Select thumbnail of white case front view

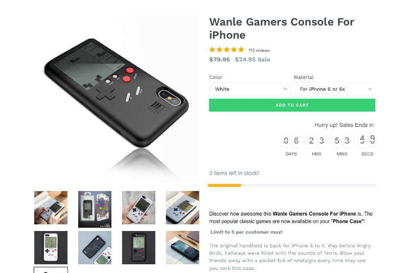51,247
